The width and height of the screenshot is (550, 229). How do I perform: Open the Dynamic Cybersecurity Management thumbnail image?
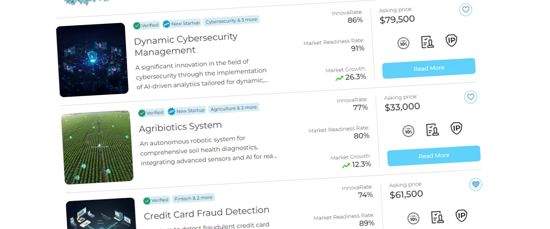pyautogui.click(x=93, y=60)
